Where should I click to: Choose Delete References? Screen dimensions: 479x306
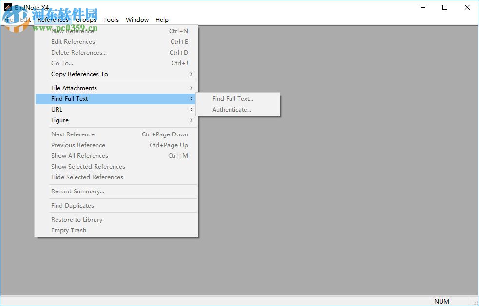coord(78,52)
